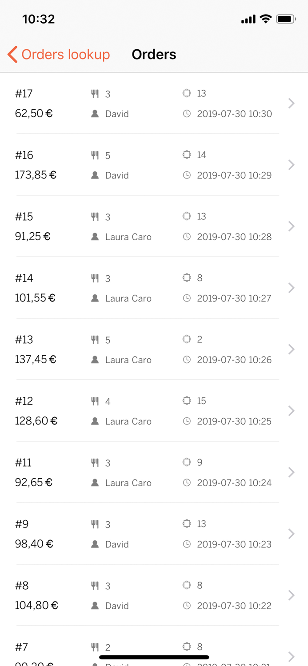Tap the fork-and-knife icon on order #17
This screenshot has height=666, width=308.
pos(95,94)
